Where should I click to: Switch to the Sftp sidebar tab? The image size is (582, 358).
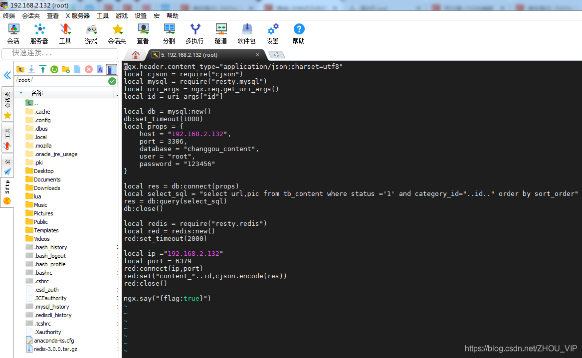point(7,192)
